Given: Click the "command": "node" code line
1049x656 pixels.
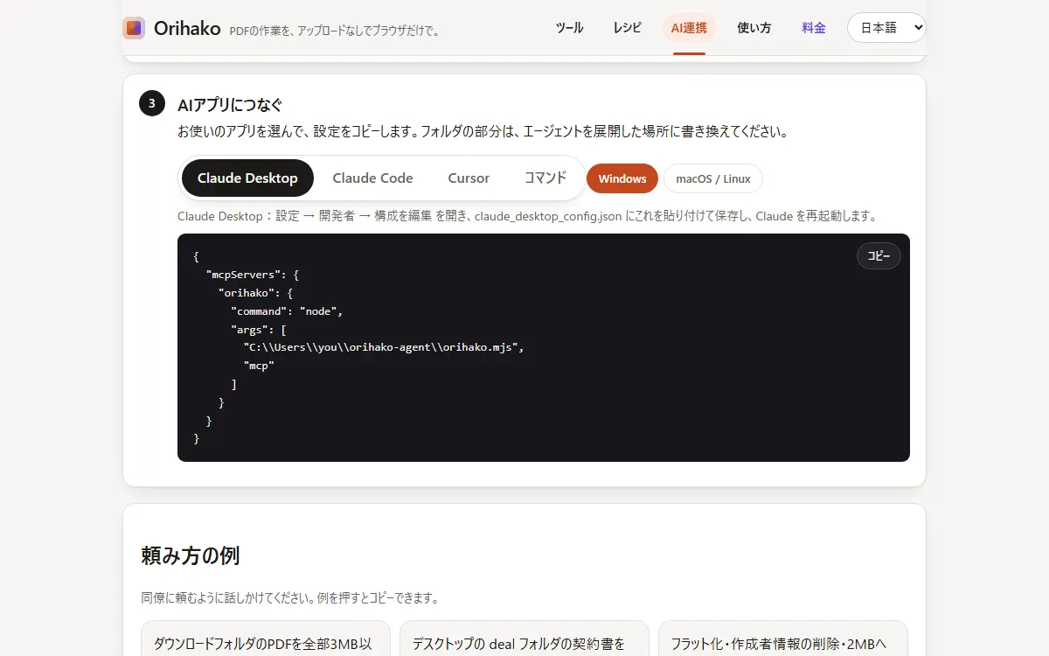Looking at the screenshot, I should click(x=288, y=311).
